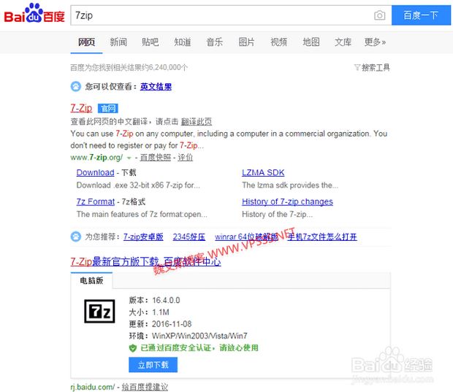Click the 7-zip安卓版 suggestion

tap(143, 237)
